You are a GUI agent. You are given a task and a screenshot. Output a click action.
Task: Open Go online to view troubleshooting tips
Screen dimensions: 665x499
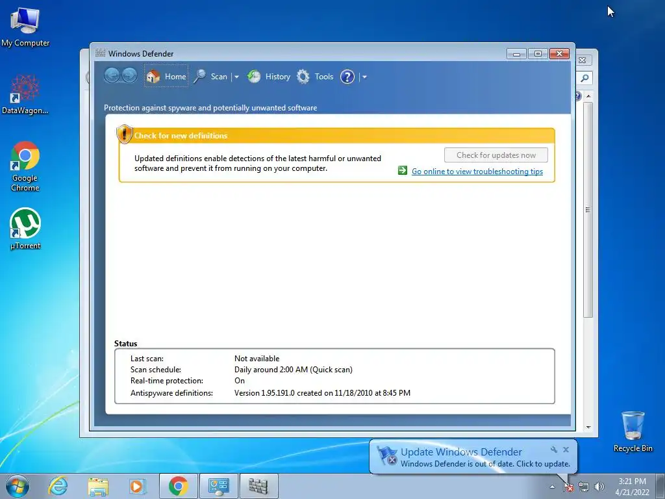click(x=477, y=171)
